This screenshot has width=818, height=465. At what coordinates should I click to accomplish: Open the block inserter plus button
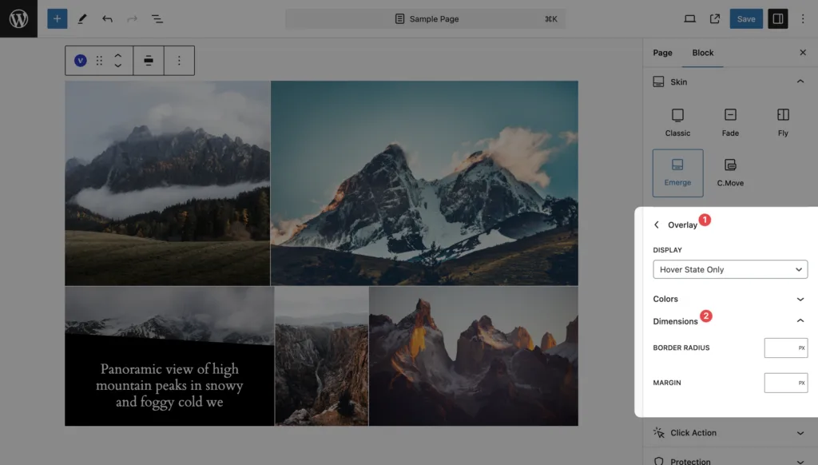tap(58, 19)
